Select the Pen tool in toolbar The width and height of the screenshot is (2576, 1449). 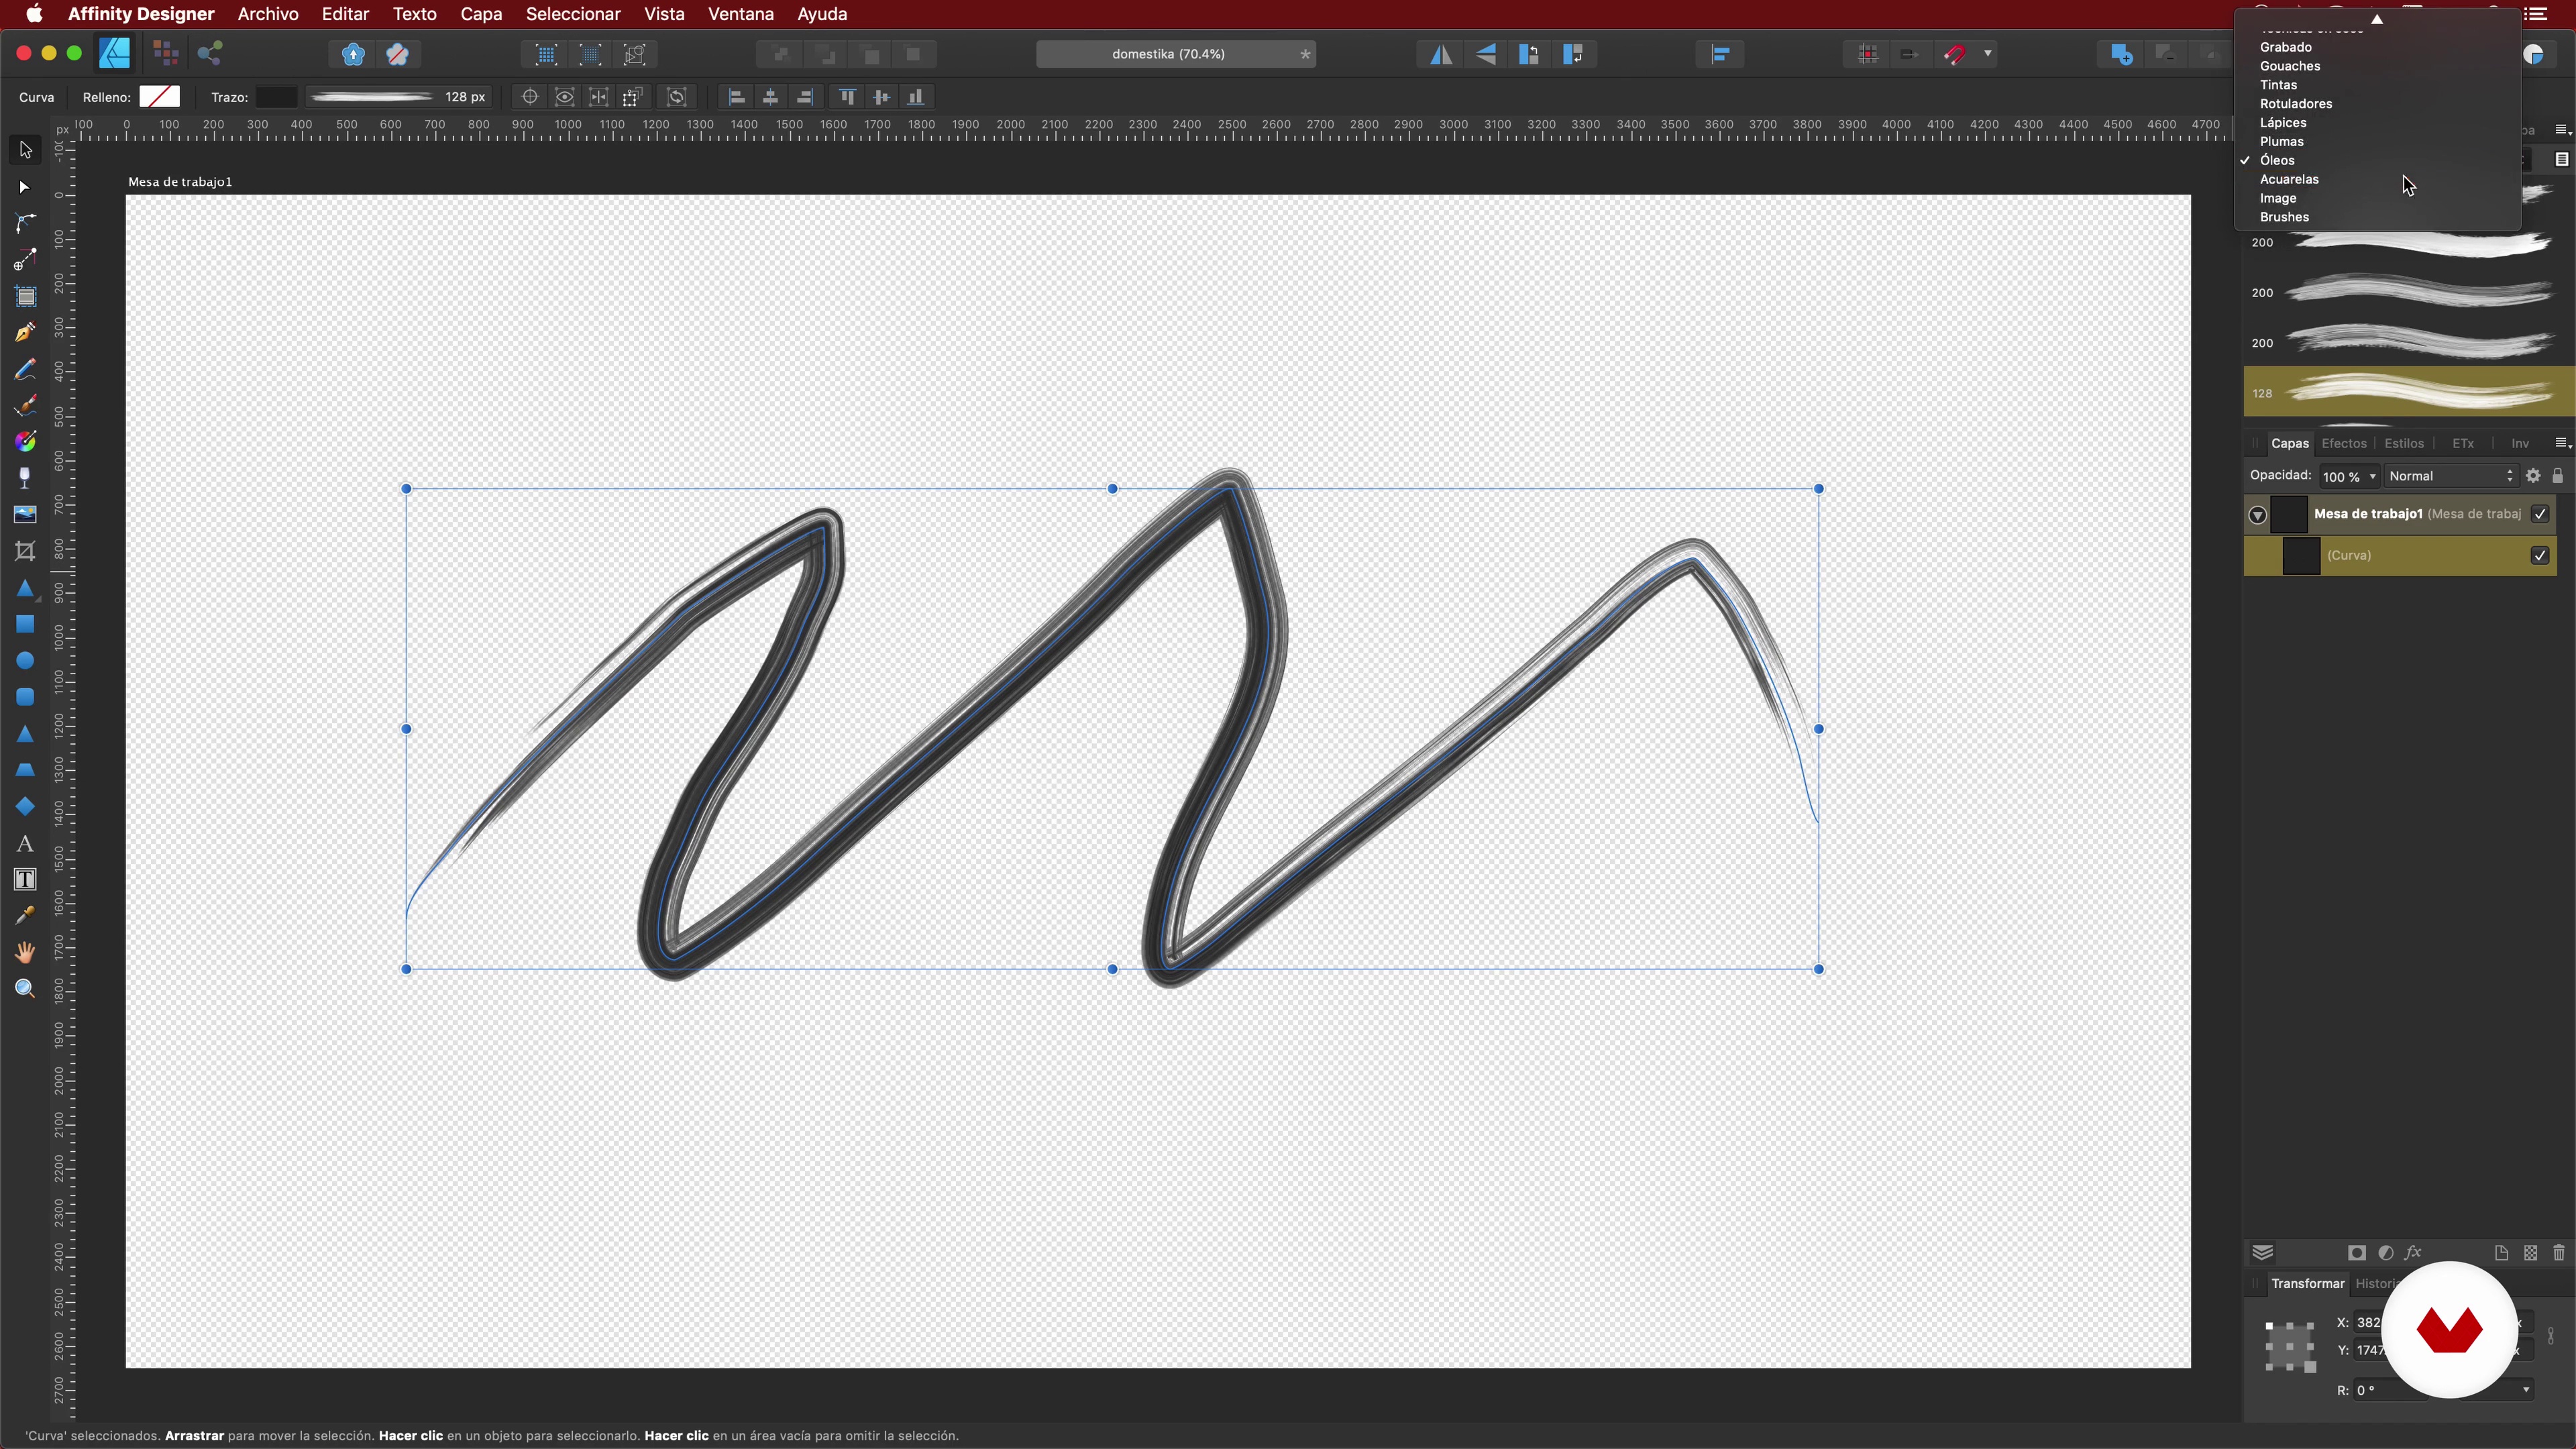tap(25, 333)
